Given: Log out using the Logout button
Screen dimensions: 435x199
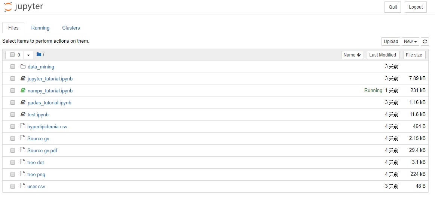Looking at the screenshot, I should [x=416, y=7].
